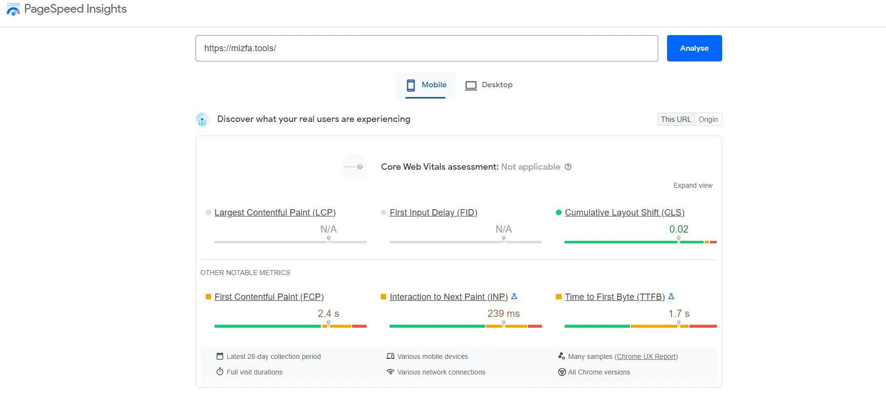Click the Core Web Vitals help question mark
886x394 pixels.
point(568,167)
